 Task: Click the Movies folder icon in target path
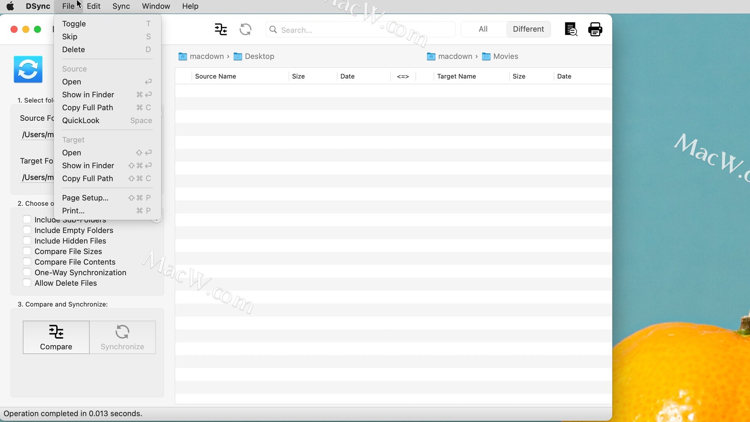pyautogui.click(x=486, y=56)
